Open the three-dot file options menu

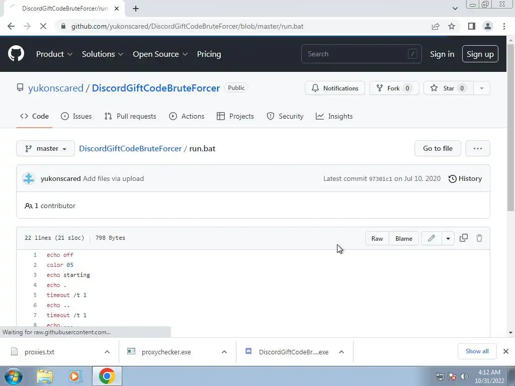pos(478,148)
